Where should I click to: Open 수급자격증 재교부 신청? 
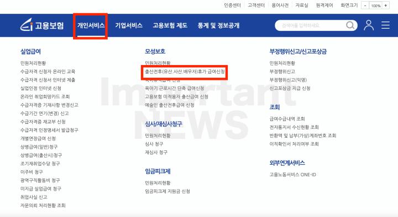point(43,122)
